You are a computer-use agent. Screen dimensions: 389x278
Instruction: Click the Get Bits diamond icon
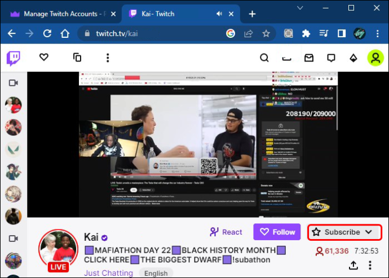tap(353, 58)
